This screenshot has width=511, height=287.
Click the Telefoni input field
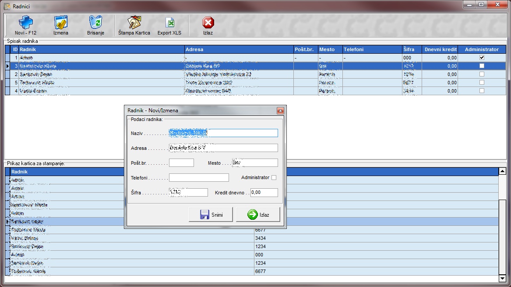click(199, 177)
